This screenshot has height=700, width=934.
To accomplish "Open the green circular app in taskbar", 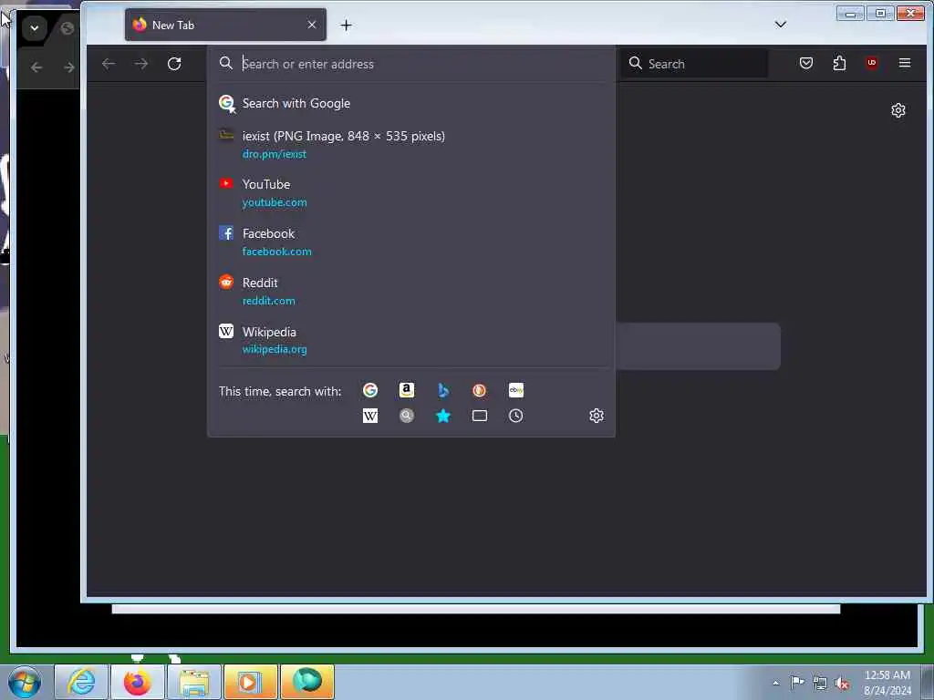I will coord(307,682).
